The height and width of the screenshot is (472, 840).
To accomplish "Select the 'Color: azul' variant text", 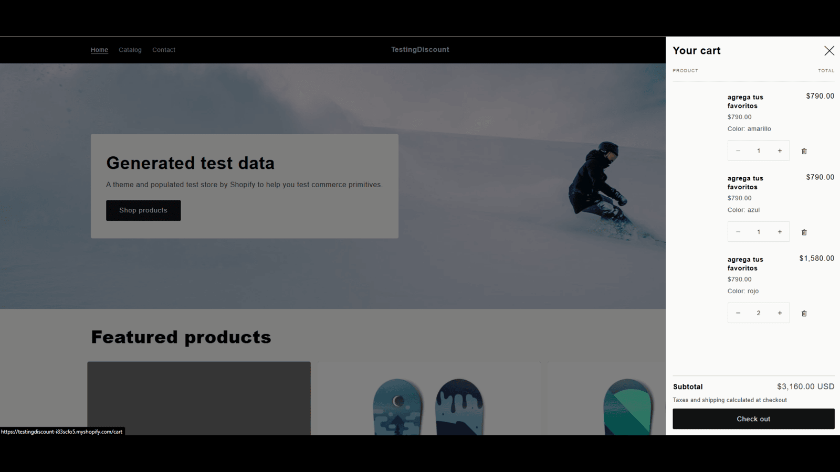I will click(743, 210).
